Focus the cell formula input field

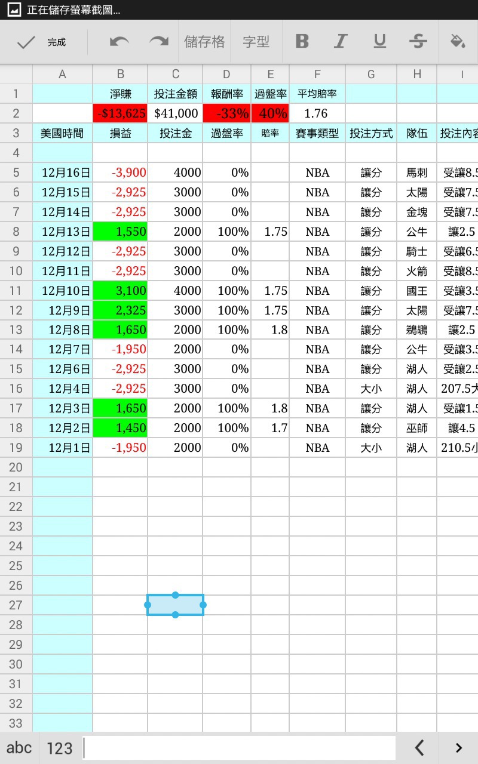point(239,748)
